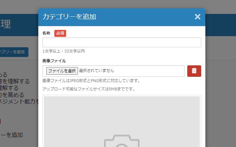Focus the 名称 text input field

(121, 42)
